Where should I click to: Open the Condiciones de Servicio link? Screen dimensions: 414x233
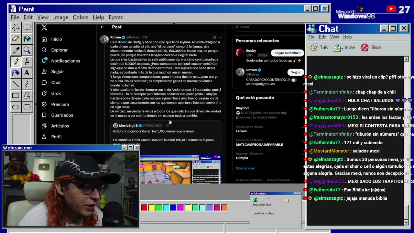click(249, 180)
